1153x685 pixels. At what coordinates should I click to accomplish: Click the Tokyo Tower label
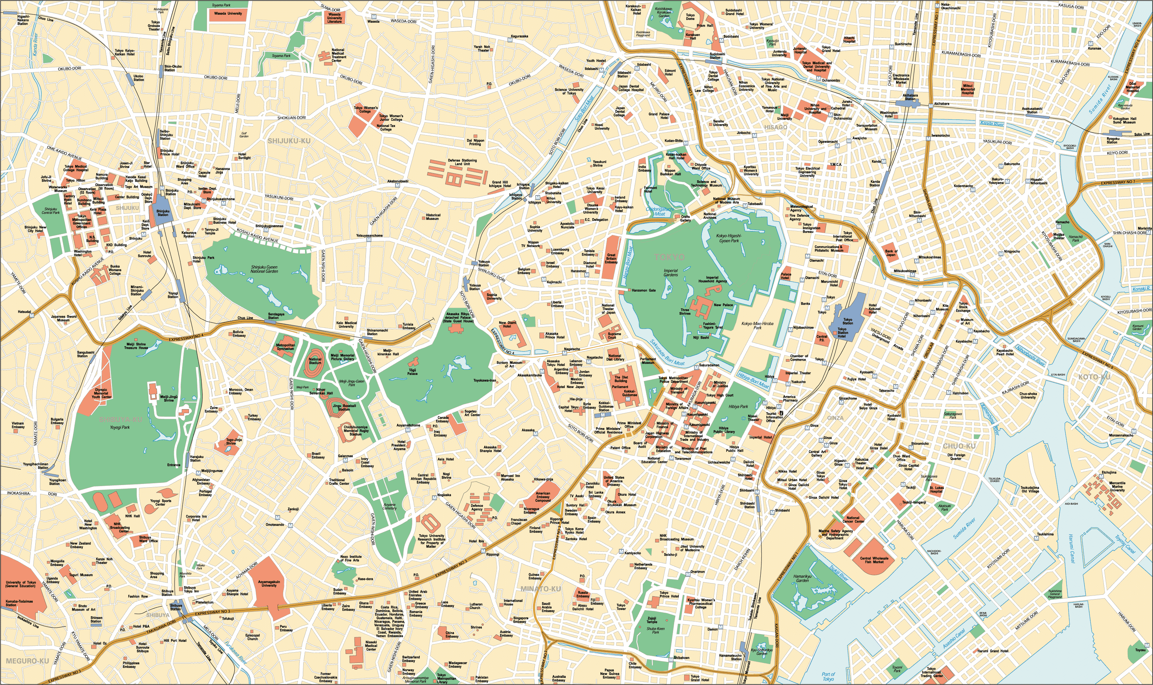[x=621, y=607]
